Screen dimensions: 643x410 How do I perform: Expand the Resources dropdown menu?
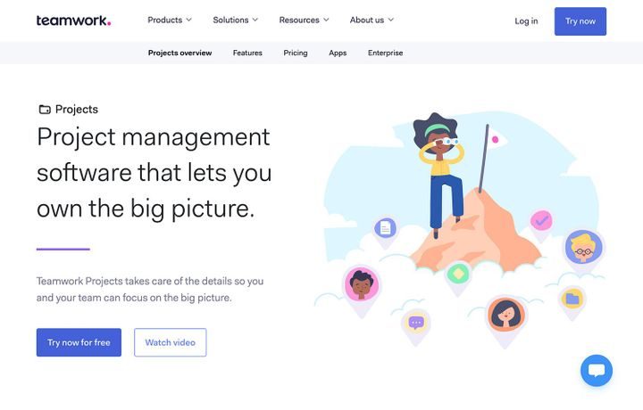click(x=304, y=20)
